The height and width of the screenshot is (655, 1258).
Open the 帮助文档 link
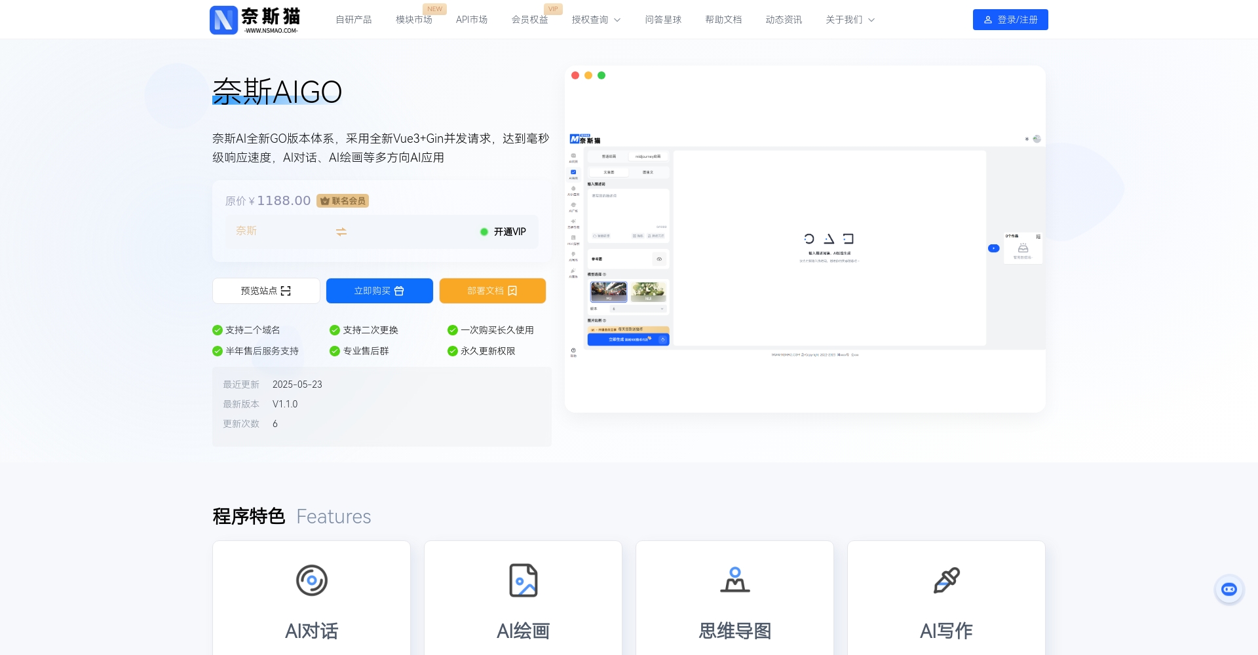723,20
